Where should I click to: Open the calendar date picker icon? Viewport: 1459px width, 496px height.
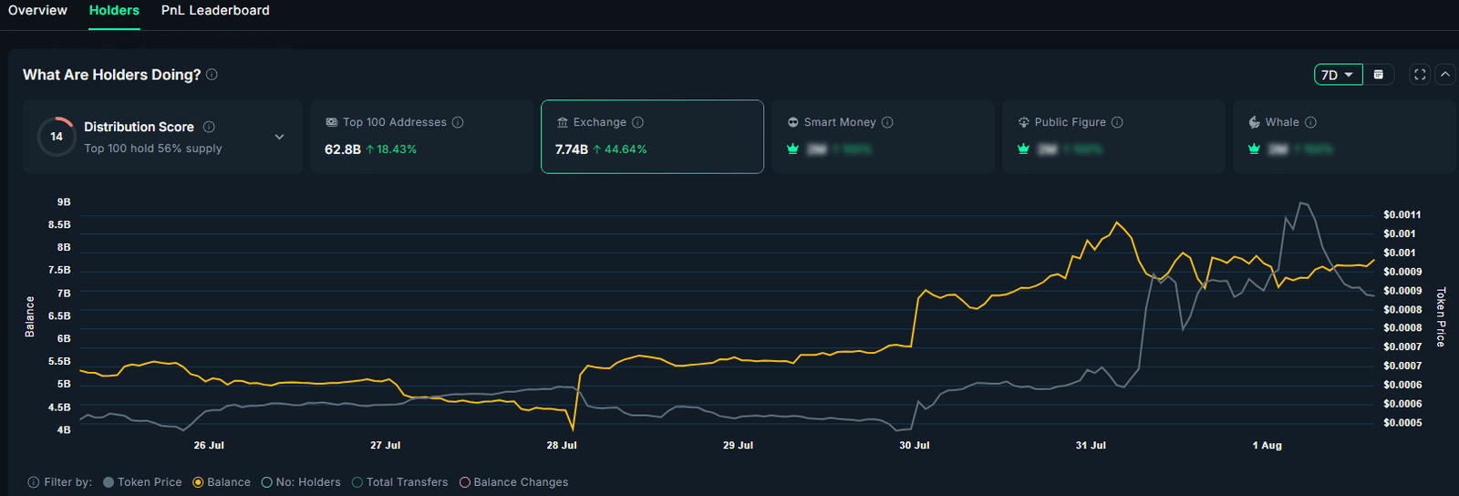pos(1378,75)
